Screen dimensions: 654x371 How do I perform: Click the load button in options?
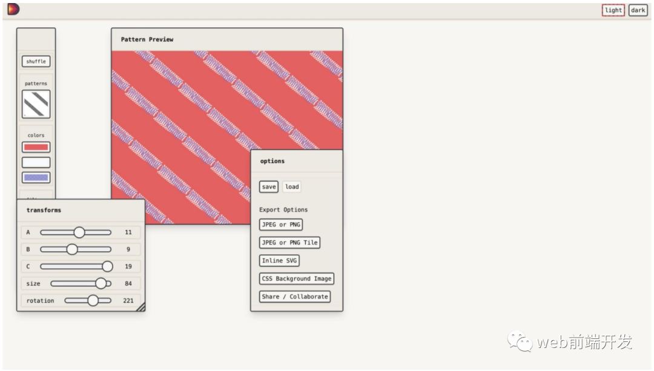pos(292,187)
